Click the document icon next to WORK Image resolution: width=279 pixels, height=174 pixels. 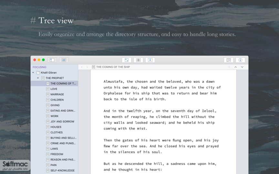tap(48, 116)
